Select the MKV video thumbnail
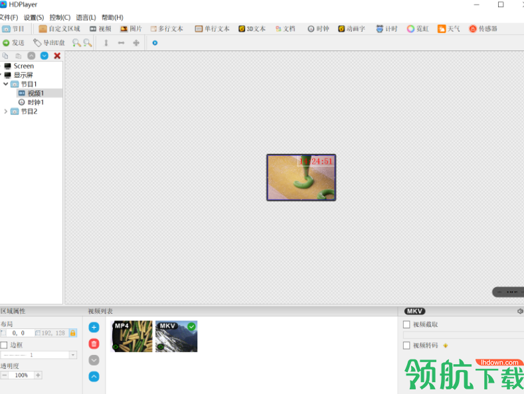 pyautogui.click(x=177, y=336)
